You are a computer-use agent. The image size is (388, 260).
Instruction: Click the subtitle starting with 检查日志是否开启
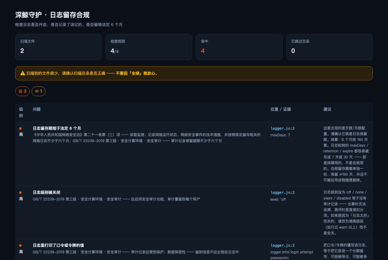coord(69,24)
